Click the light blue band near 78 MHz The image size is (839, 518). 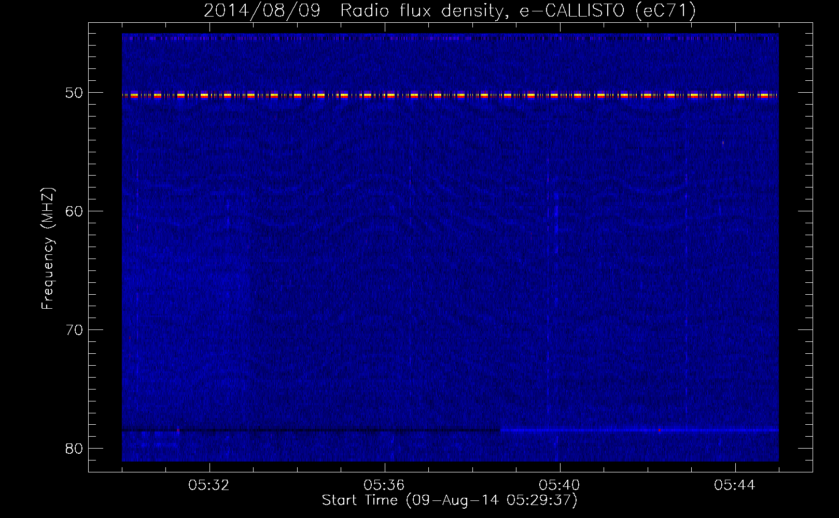pos(639,429)
